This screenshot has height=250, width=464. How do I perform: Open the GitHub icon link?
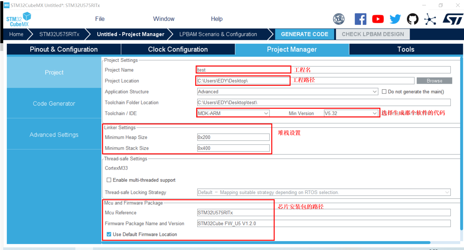point(413,19)
